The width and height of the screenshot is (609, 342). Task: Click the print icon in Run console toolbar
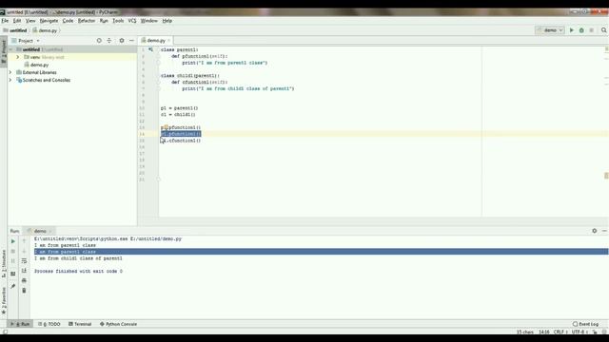tap(24, 280)
